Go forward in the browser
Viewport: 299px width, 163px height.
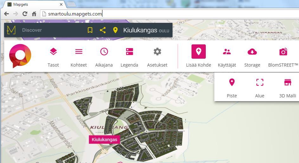[x=16, y=14]
